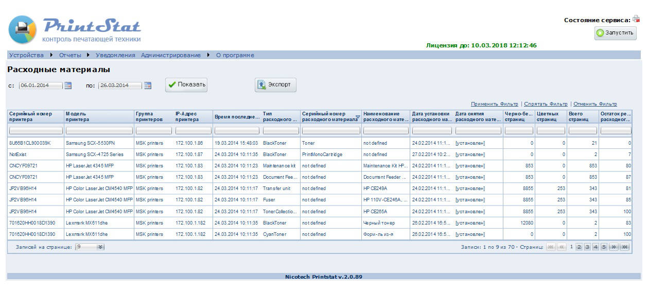648x291 pixels.
Task: Click the PrintMonoCartridge serial cell
Action: click(322, 155)
